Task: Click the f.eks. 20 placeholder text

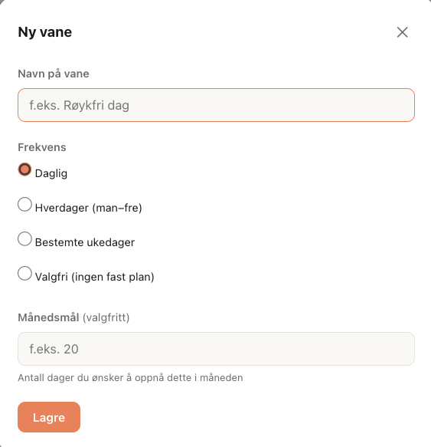Action: pyautogui.click(x=54, y=349)
